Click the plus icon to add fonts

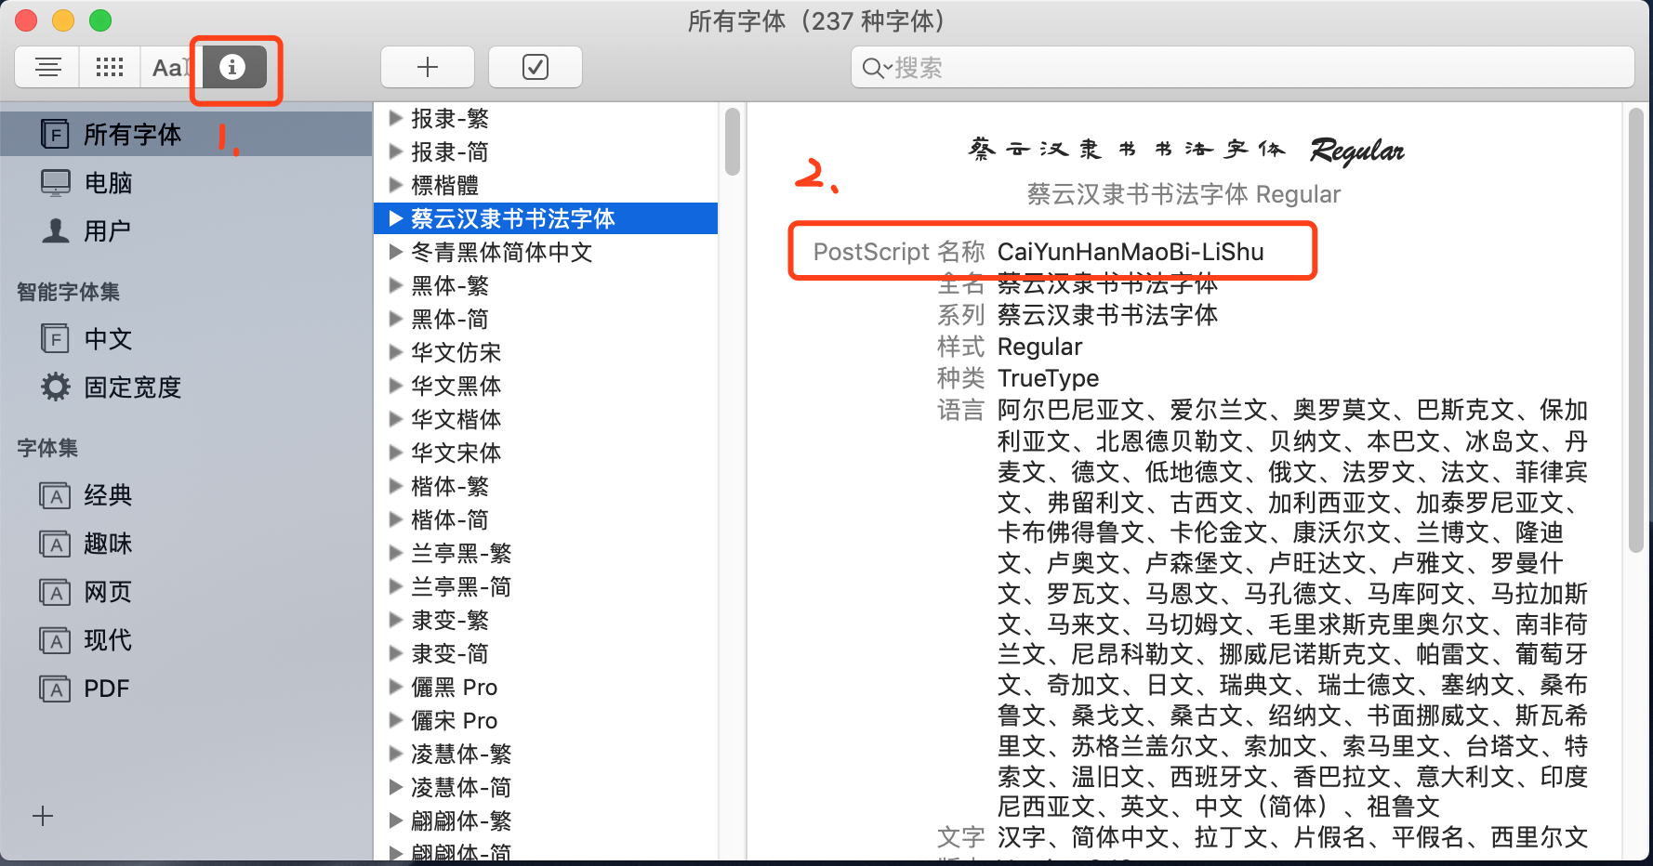(x=428, y=67)
